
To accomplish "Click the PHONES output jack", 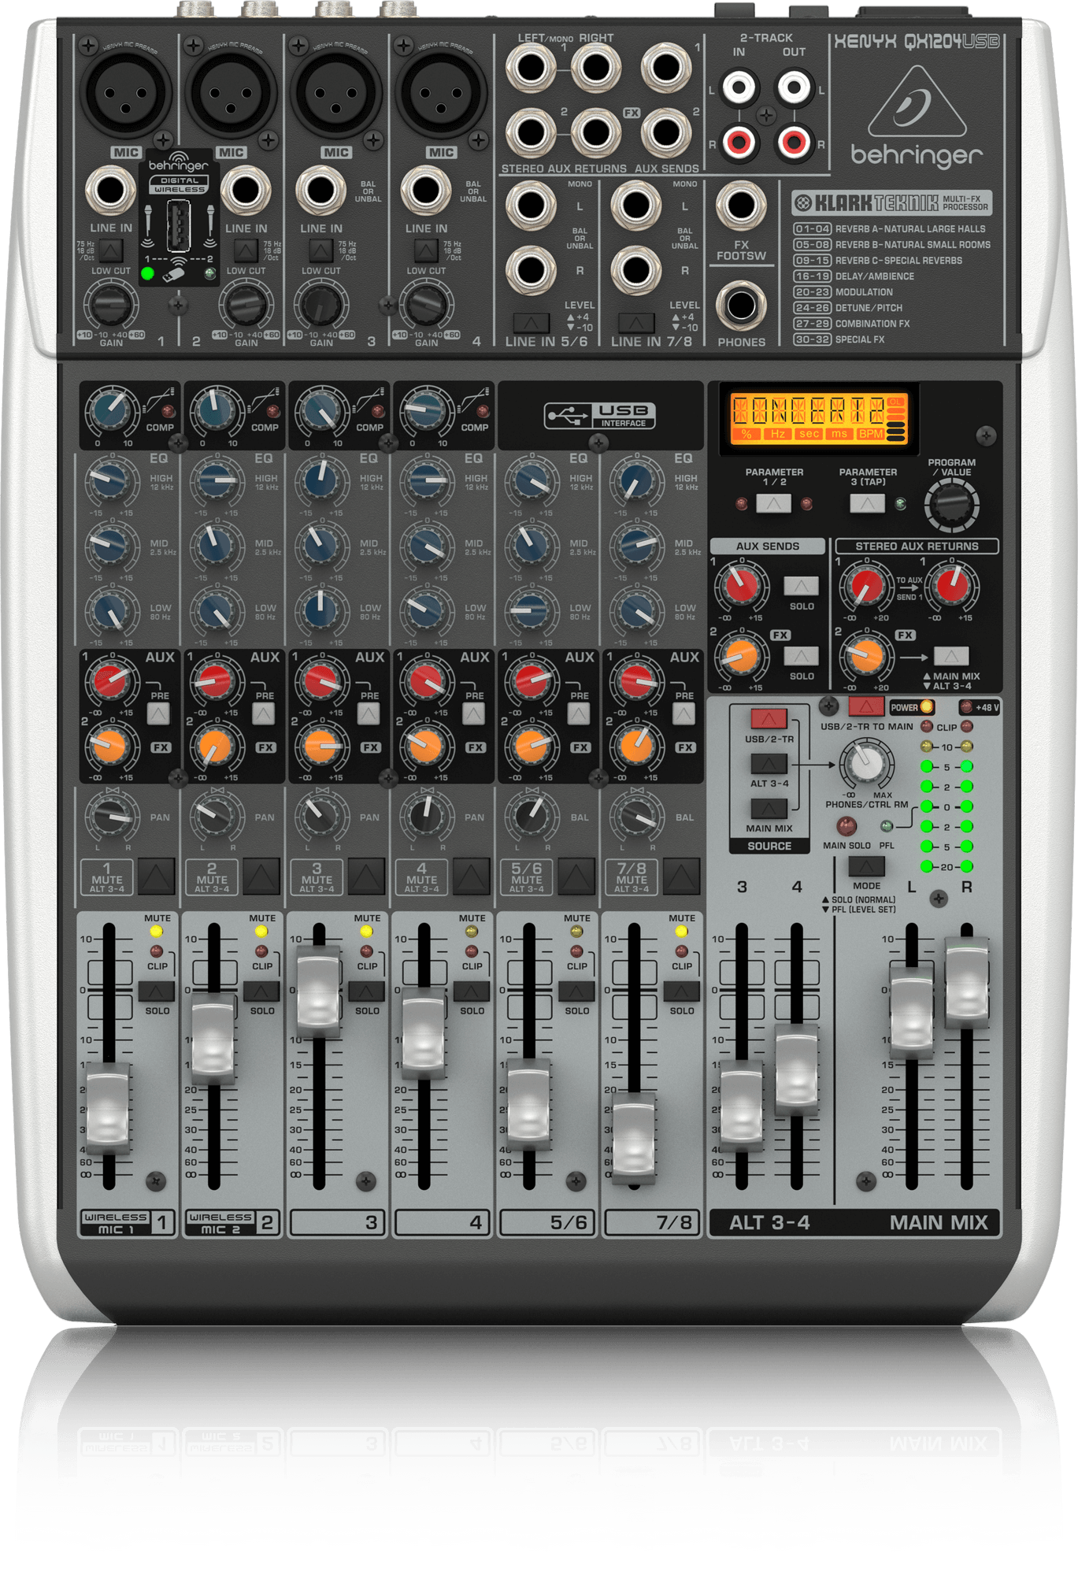I will 741,305.
